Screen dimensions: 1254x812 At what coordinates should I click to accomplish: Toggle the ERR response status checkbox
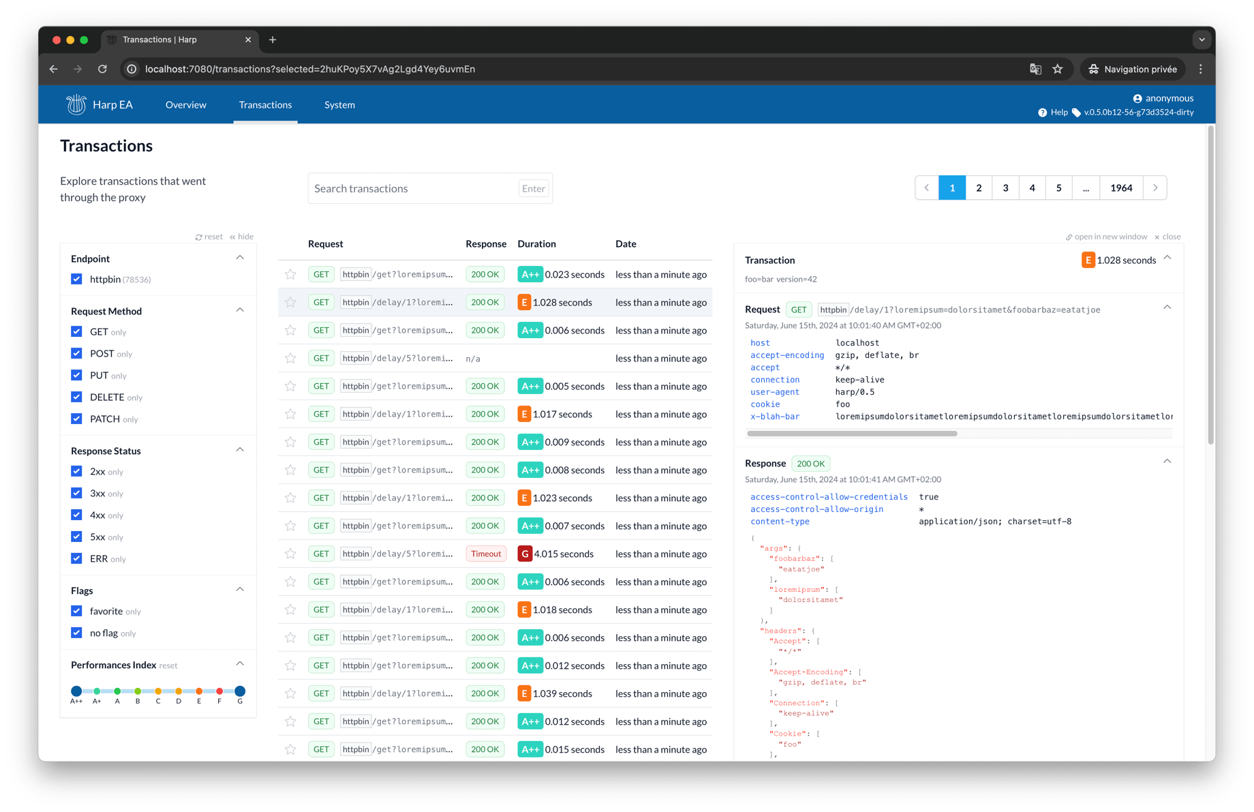pos(76,558)
